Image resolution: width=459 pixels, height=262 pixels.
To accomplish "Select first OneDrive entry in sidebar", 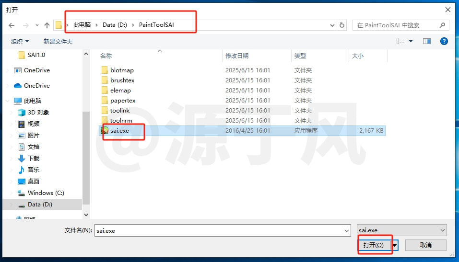I will pyautogui.click(x=37, y=70).
